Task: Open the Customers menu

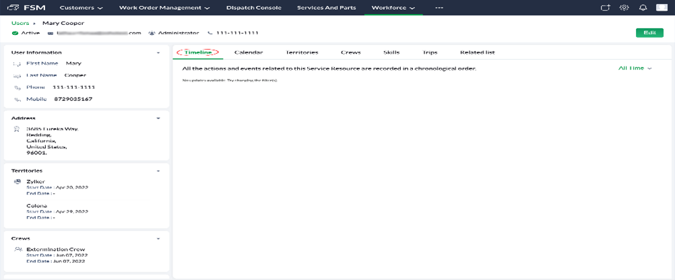Action: point(81,7)
